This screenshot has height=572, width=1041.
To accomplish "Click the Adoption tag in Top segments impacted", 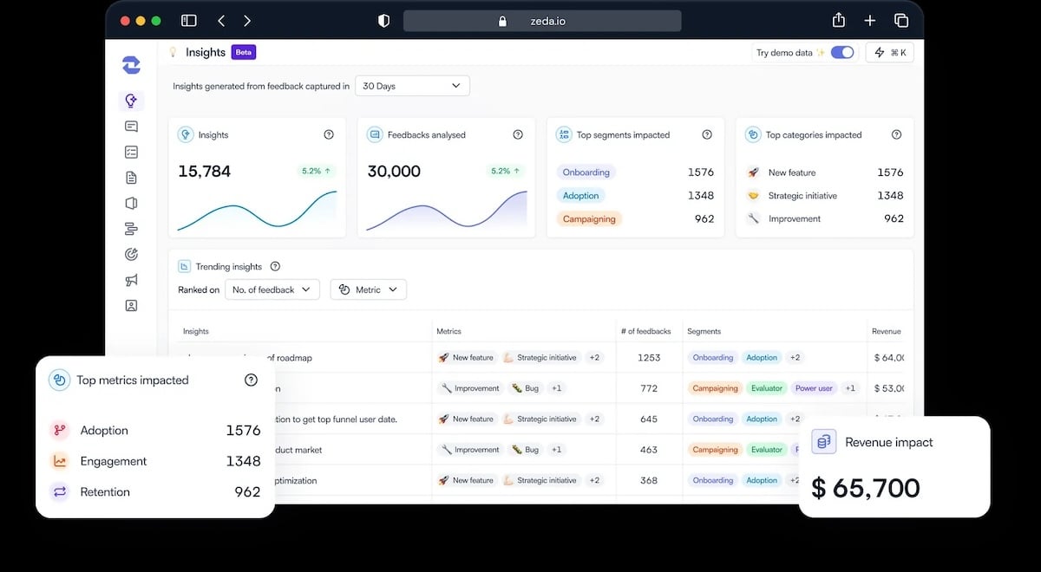I will tap(580, 195).
